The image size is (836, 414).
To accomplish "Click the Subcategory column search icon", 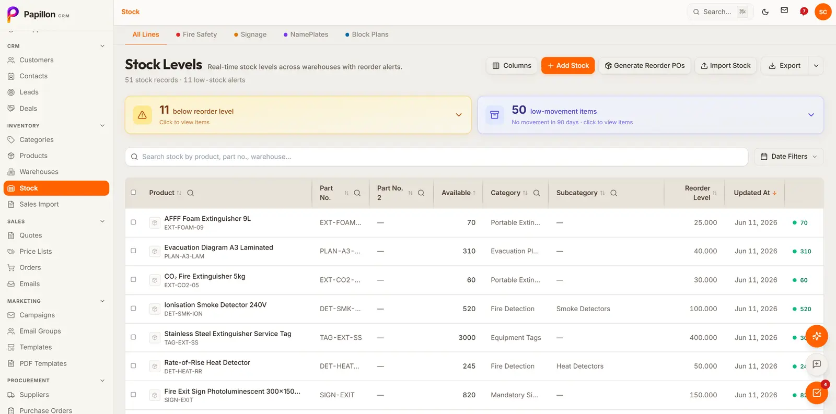I will 614,193.
